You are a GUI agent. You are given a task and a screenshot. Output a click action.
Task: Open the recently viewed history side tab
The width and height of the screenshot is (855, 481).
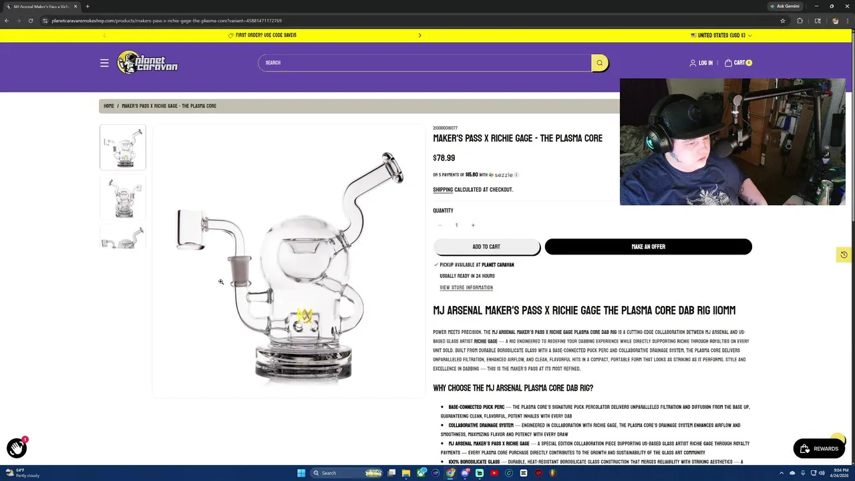[844, 255]
